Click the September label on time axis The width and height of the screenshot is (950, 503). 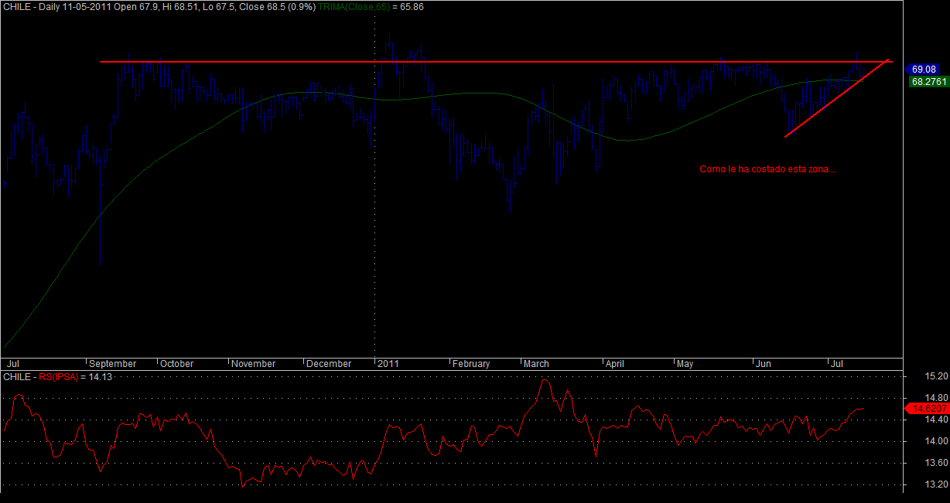pyautogui.click(x=113, y=363)
